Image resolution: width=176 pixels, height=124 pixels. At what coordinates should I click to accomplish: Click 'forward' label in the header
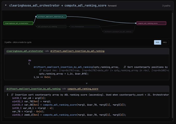112,6
